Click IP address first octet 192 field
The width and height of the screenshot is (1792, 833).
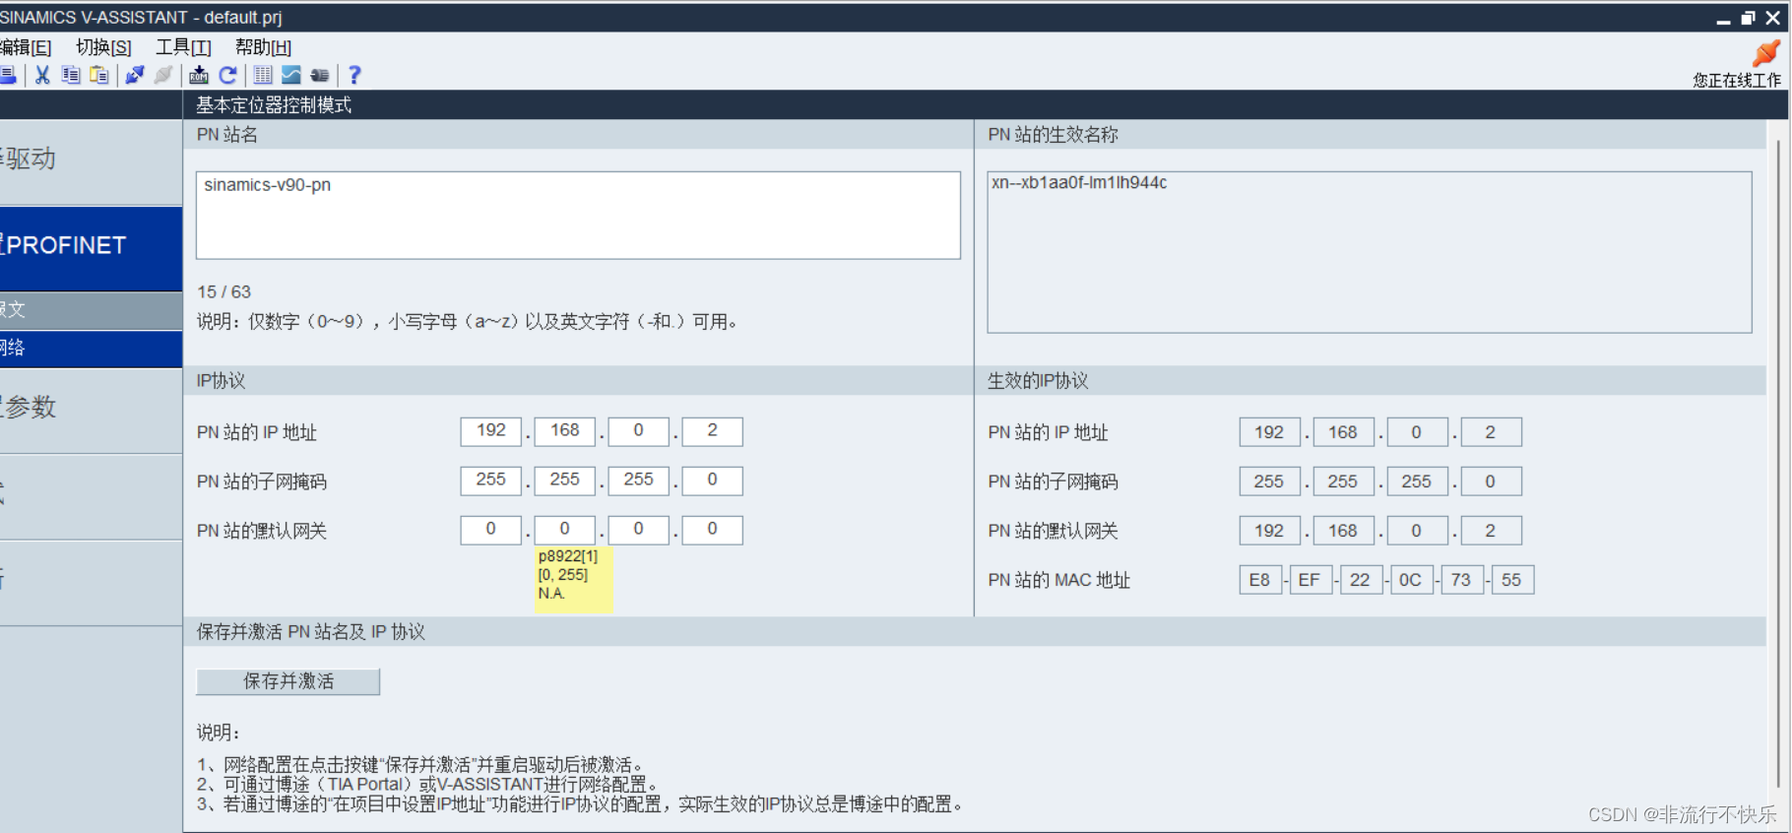[490, 431]
